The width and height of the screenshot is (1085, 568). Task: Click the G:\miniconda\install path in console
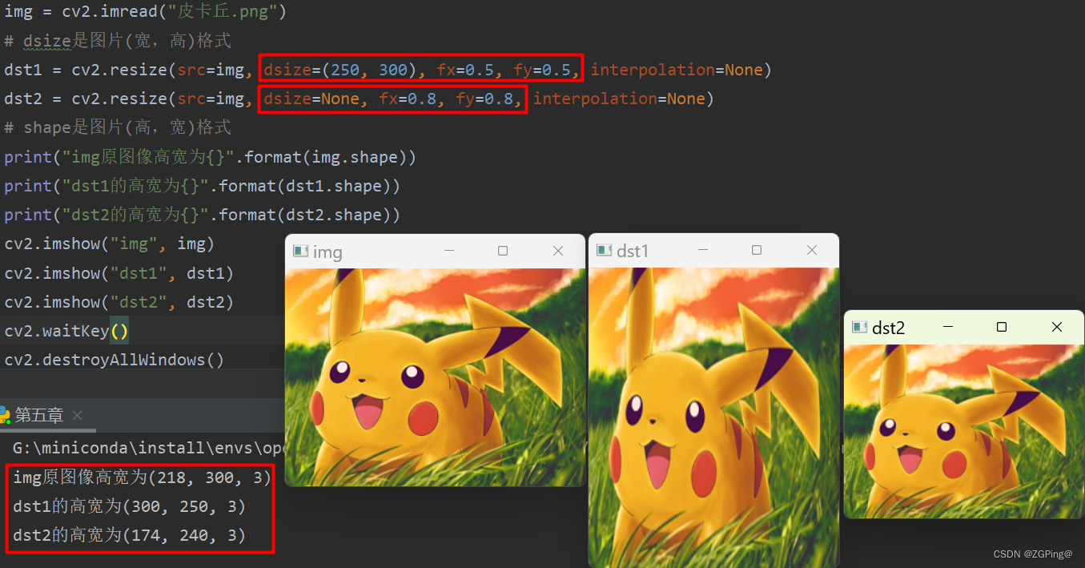pos(149,447)
